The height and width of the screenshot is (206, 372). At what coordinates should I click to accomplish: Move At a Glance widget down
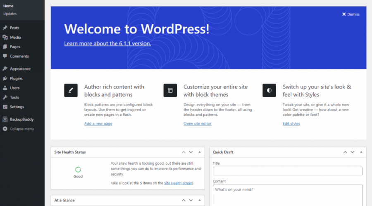point(191,200)
